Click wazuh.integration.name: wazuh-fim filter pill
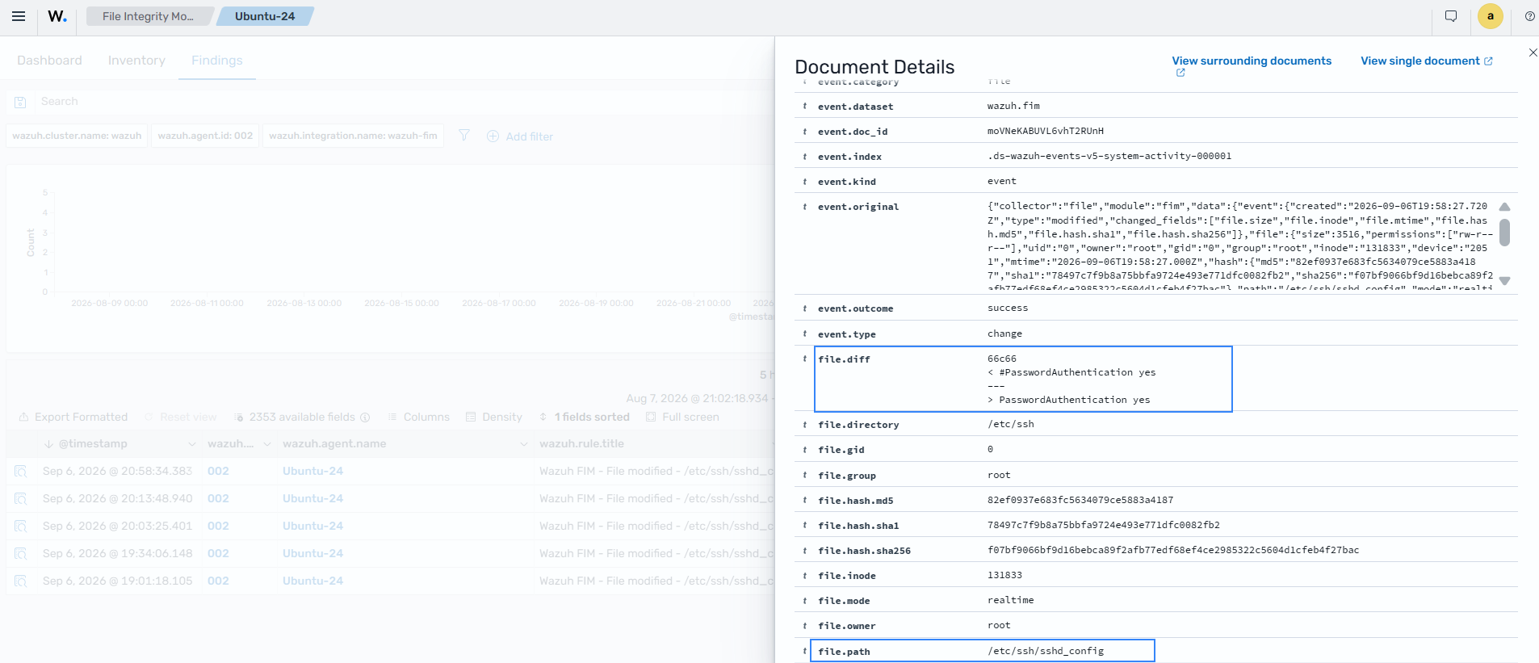The height and width of the screenshot is (663, 1539). (353, 136)
